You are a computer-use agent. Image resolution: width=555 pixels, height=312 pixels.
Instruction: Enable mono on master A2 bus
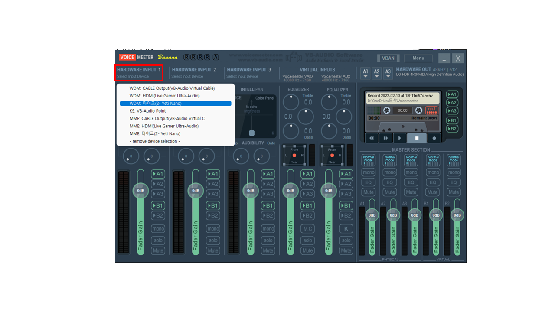(x=390, y=172)
